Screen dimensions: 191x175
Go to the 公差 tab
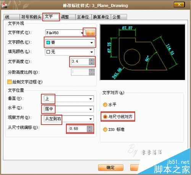click(x=119, y=17)
